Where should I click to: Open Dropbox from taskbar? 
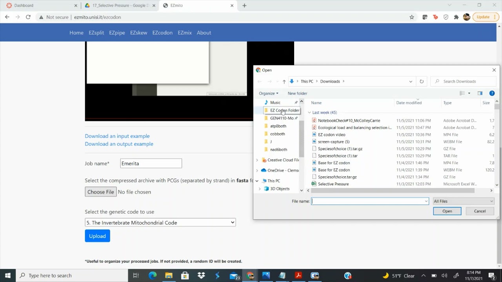[201, 275]
